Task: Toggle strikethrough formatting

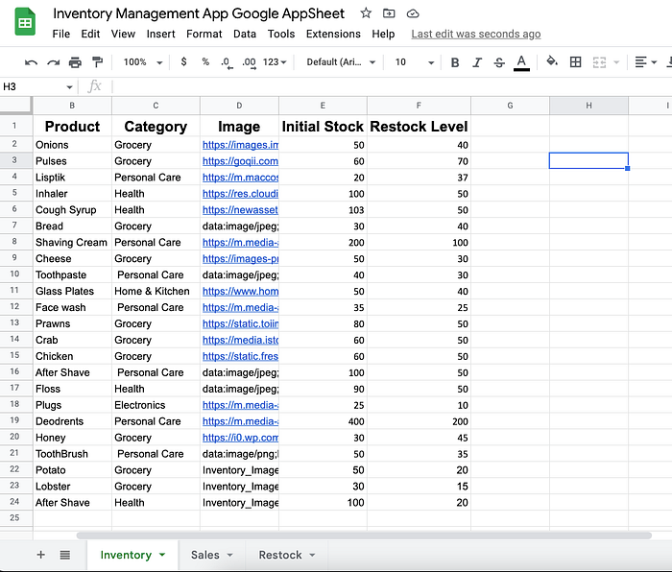Action: pos(499,62)
